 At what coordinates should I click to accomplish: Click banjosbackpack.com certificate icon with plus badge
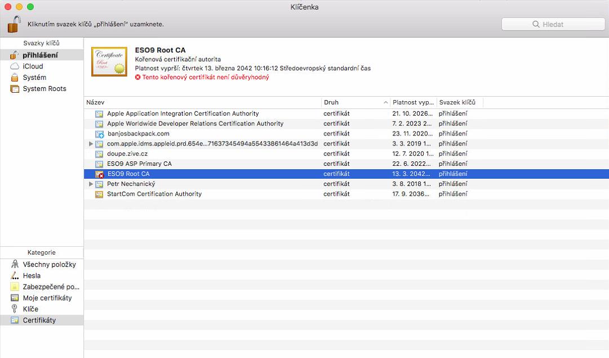pos(99,134)
